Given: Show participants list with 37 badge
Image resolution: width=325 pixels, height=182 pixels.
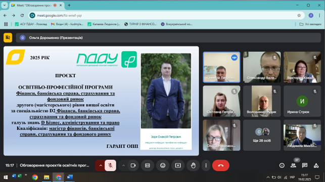Looking at the screenshot, I should tap(293, 165).
